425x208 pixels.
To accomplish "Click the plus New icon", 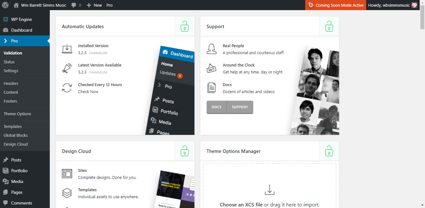I will pyautogui.click(x=89, y=5).
